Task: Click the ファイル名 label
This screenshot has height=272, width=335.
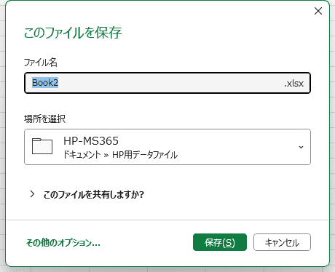Action: click(x=41, y=63)
